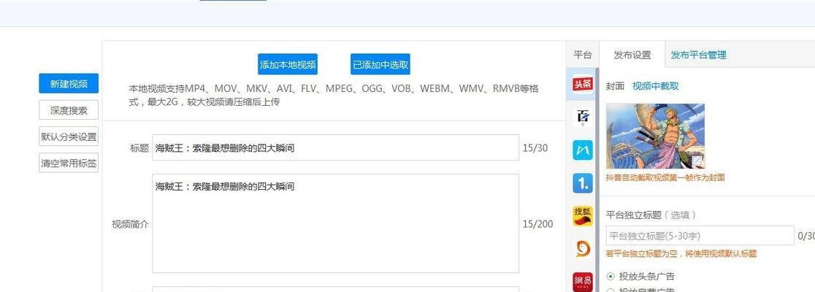
Task: Click the 添加本地视频 button
Action: 288,64
